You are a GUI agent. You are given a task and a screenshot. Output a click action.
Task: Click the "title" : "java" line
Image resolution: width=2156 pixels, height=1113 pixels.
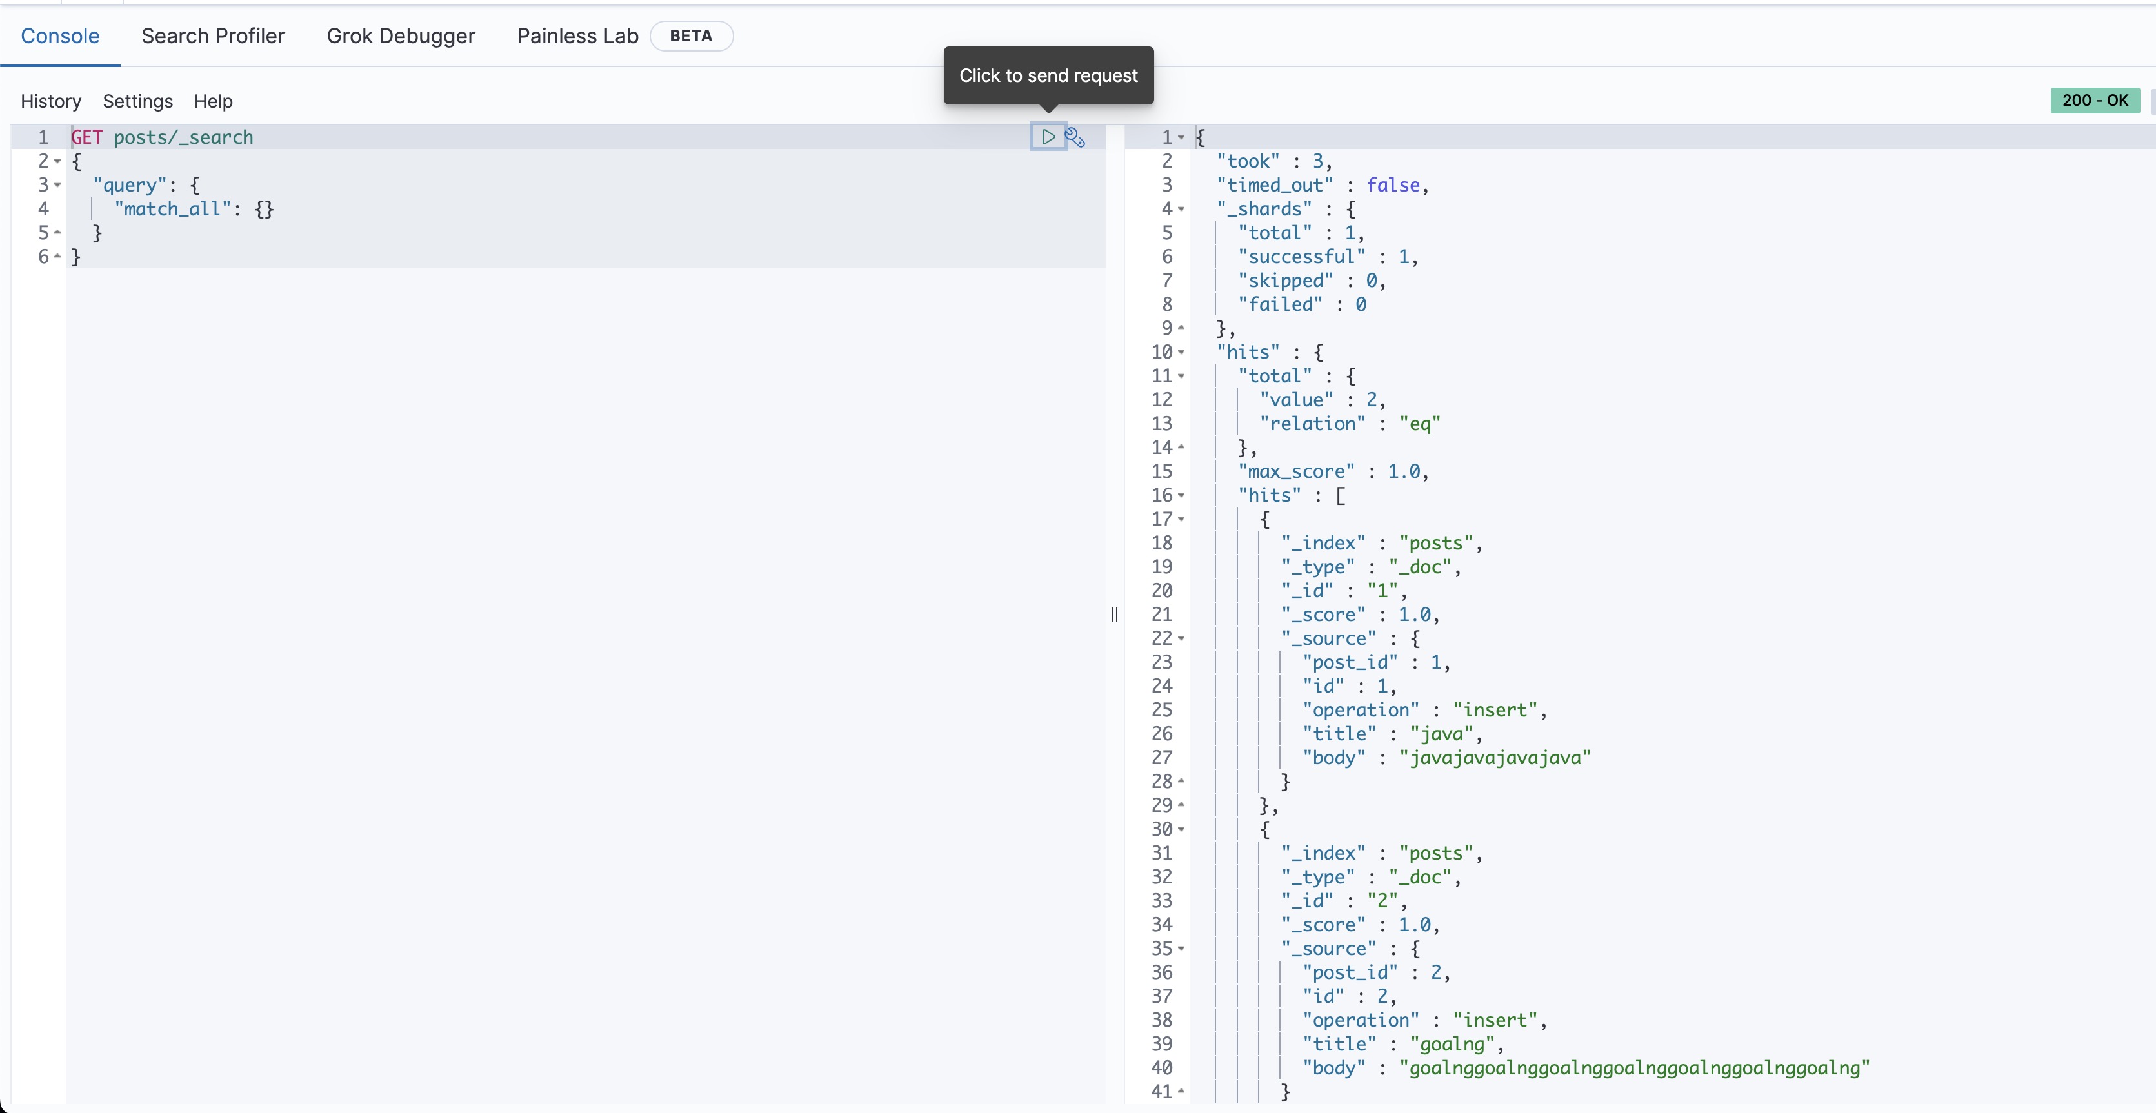1393,734
